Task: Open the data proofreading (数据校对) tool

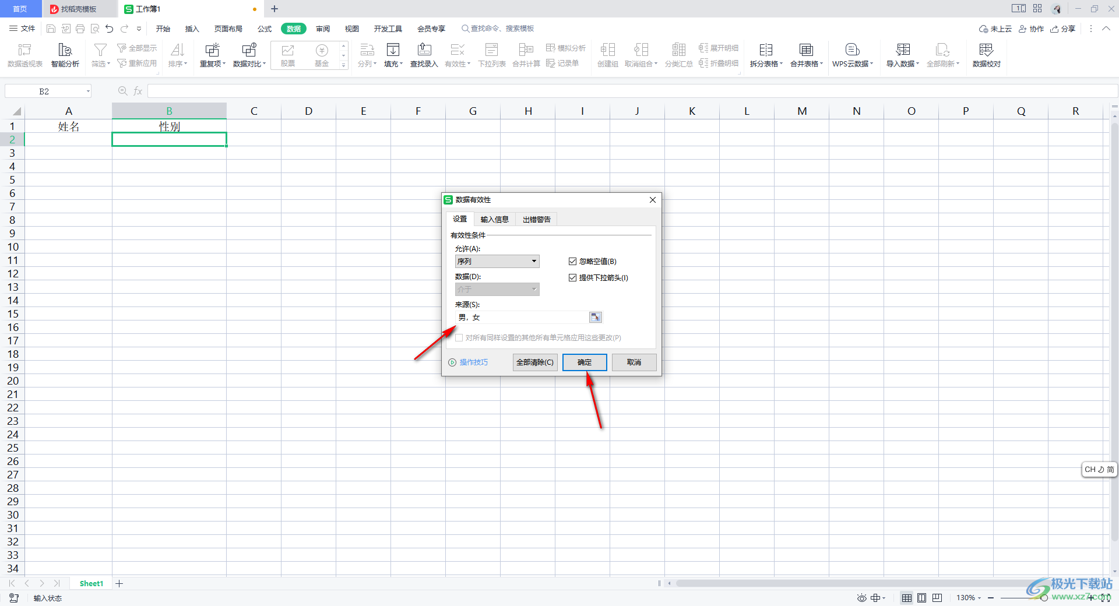Action: (987, 56)
